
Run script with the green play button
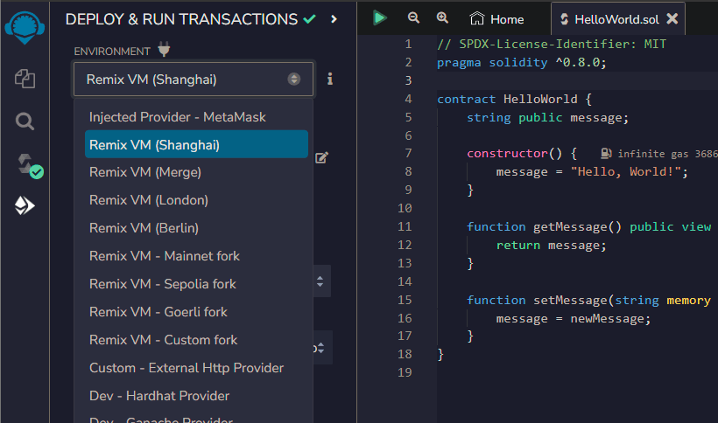380,18
